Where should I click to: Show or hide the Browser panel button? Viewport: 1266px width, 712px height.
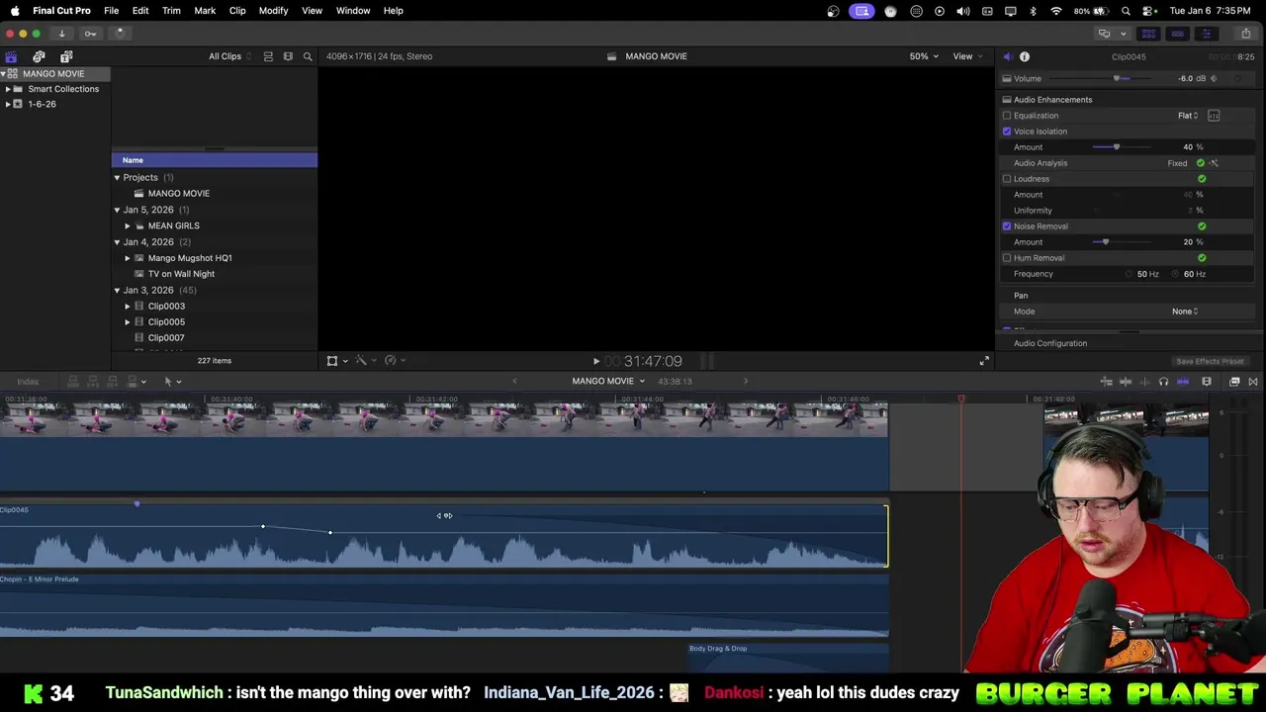click(1148, 34)
